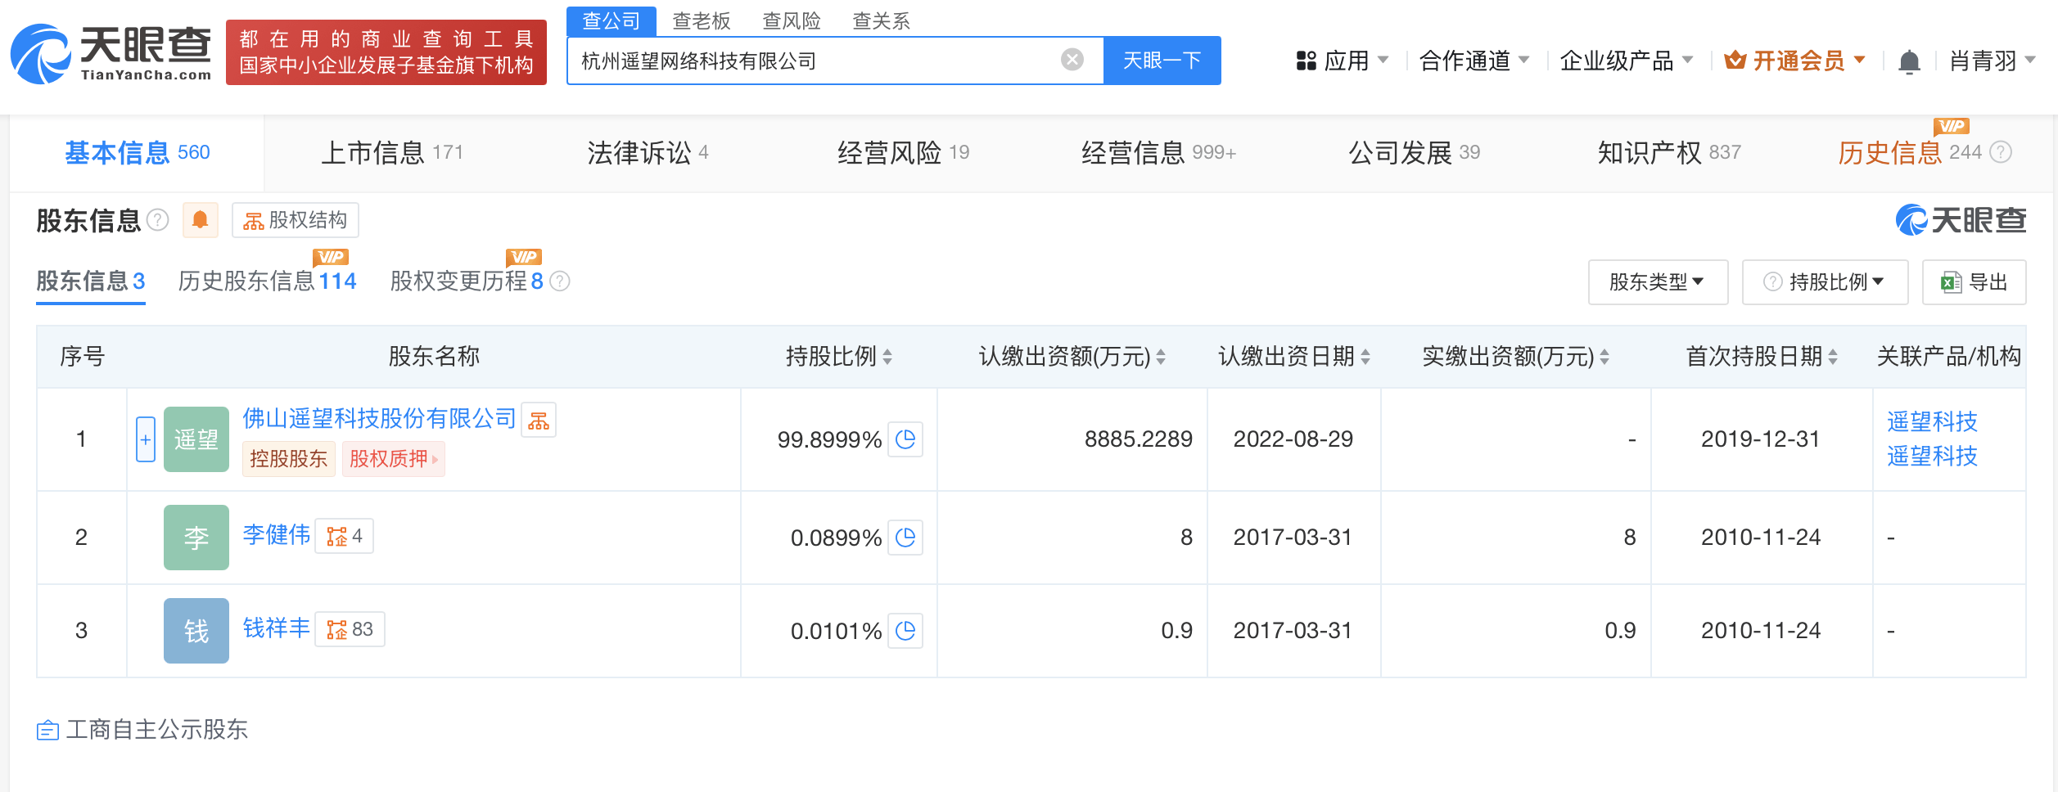Image resolution: width=2058 pixels, height=792 pixels.
Task: Click the company search input field
Action: (x=810, y=61)
